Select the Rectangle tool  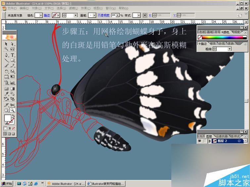pos(13,60)
